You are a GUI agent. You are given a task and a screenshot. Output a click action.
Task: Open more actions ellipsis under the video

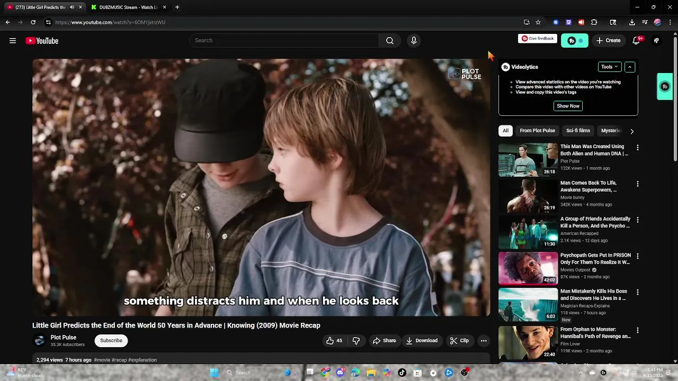pyautogui.click(x=484, y=341)
